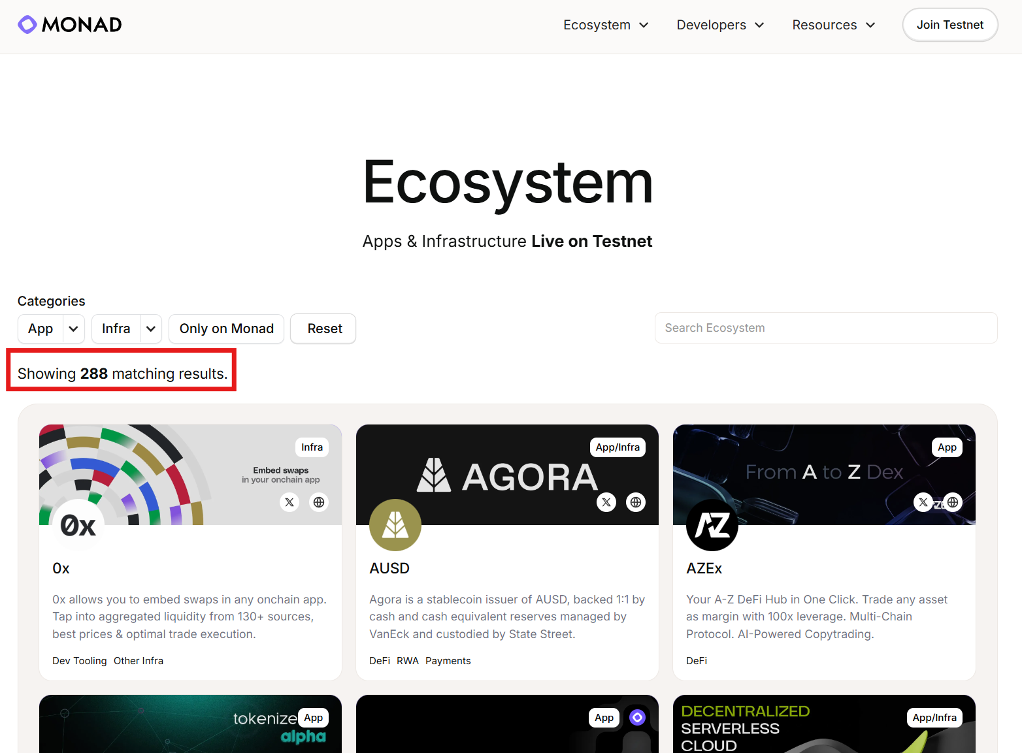
Task: Select the RWA tag on AUSD
Action: [408, 661]
